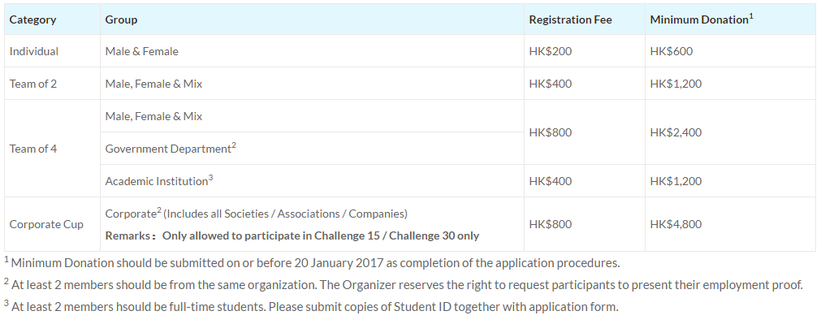Click the HK$200 registration fee
821x324 pixels.
(x=551, y=51)
